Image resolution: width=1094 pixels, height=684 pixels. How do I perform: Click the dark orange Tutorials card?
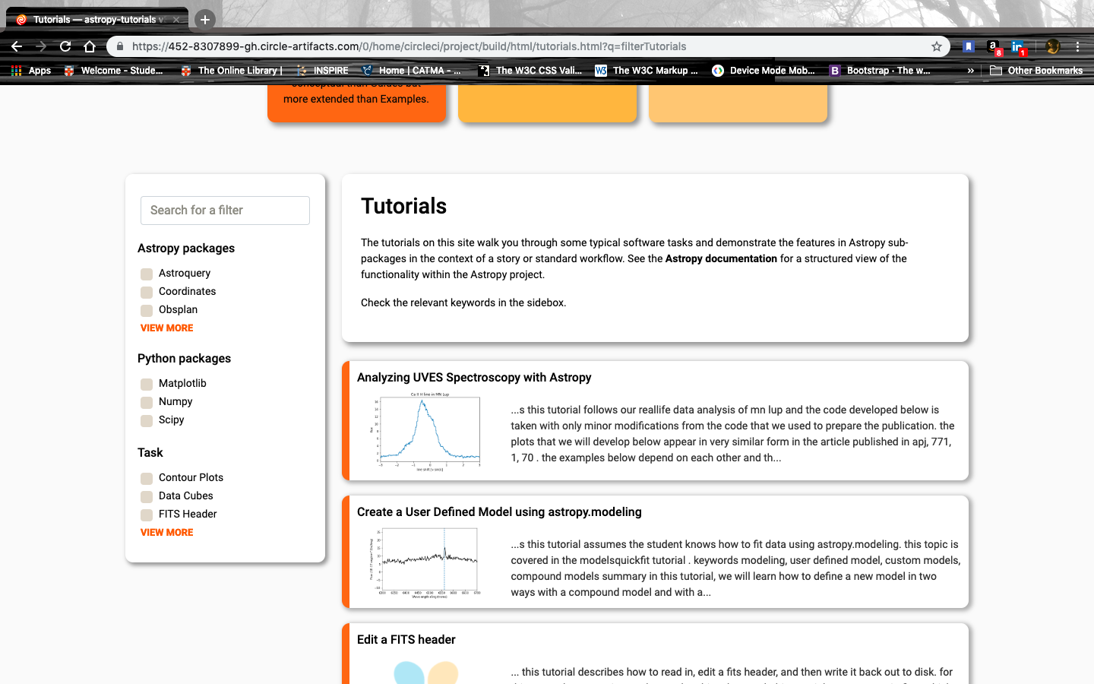click(x=356, y=103)
